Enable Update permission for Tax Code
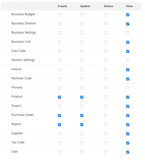The image size is (145, 162). click(82, 143)
